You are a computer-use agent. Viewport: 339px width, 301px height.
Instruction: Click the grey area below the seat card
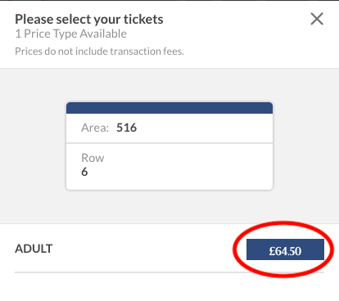tap(169, 207)
